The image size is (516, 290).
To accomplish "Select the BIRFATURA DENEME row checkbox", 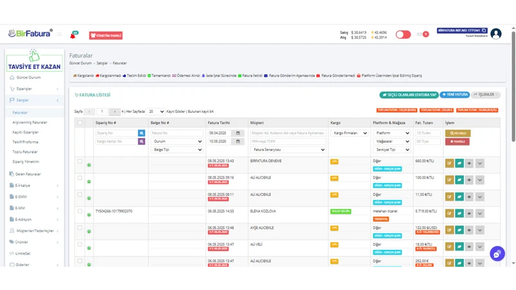I will tap(80, 161).
